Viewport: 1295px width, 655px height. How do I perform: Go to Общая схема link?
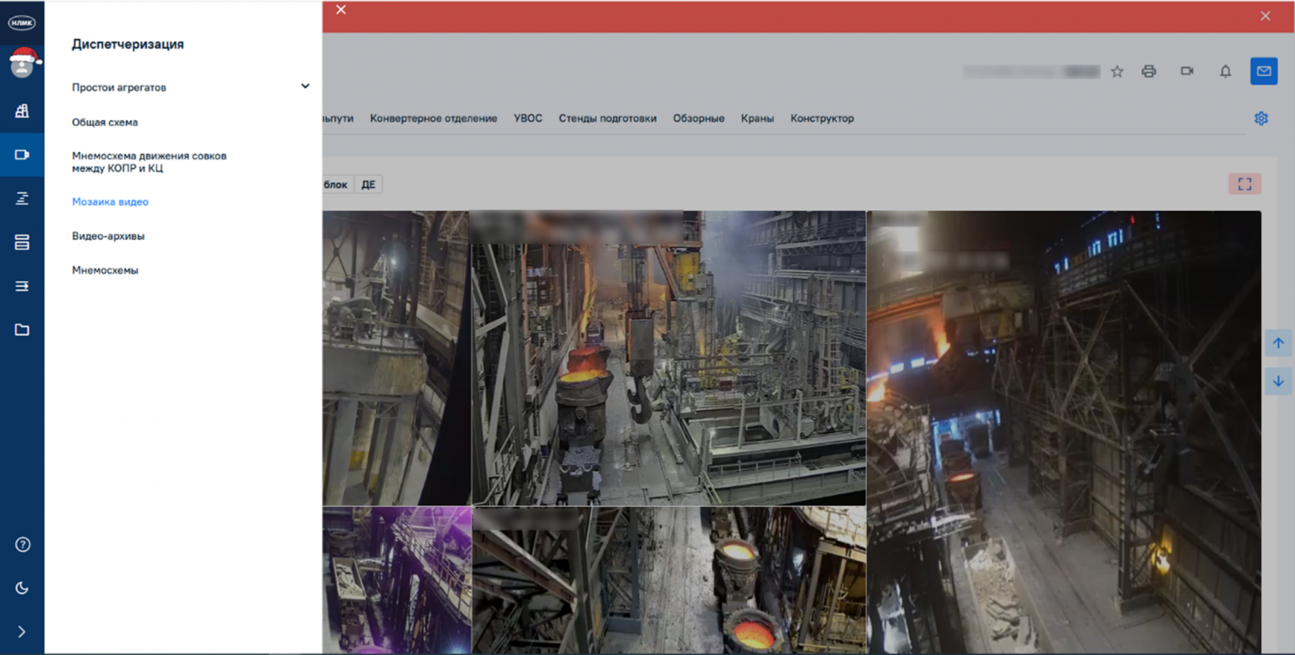[x=105, y=122]
